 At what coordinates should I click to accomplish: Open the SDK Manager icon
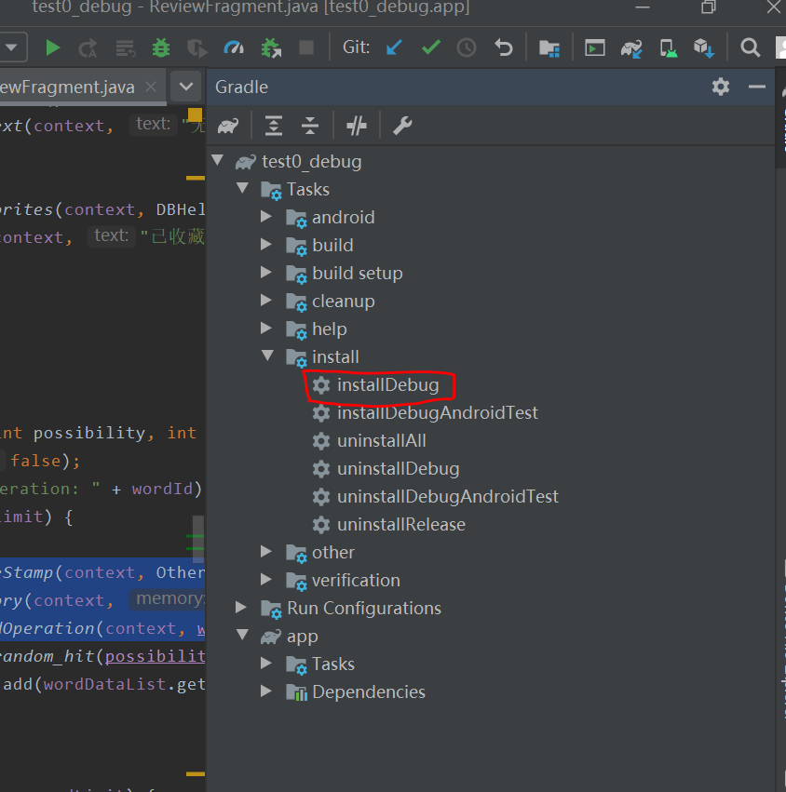[704, 47]
